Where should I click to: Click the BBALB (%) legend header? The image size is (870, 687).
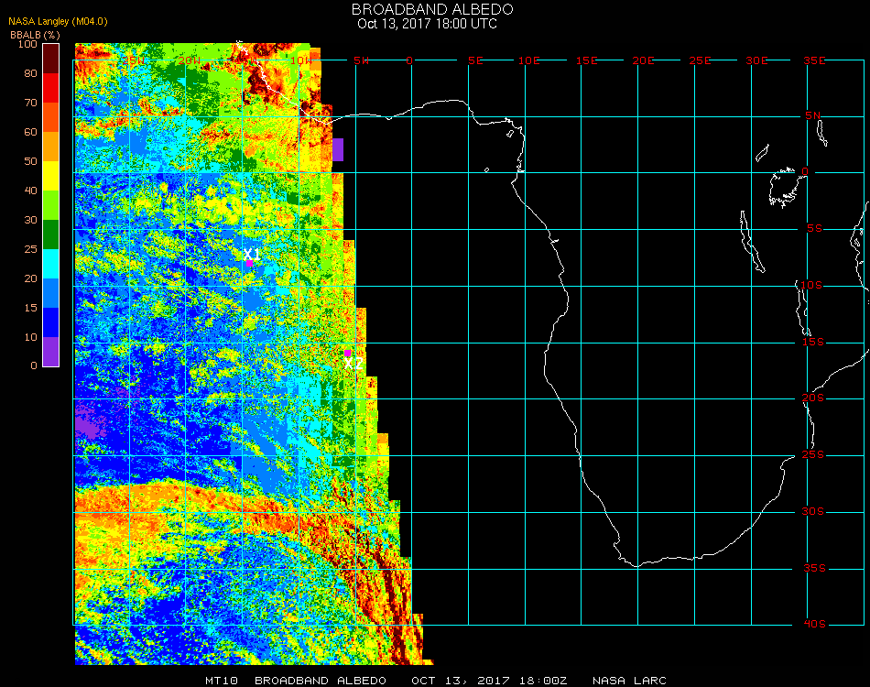pyautogui.click(x=35, y=35)
